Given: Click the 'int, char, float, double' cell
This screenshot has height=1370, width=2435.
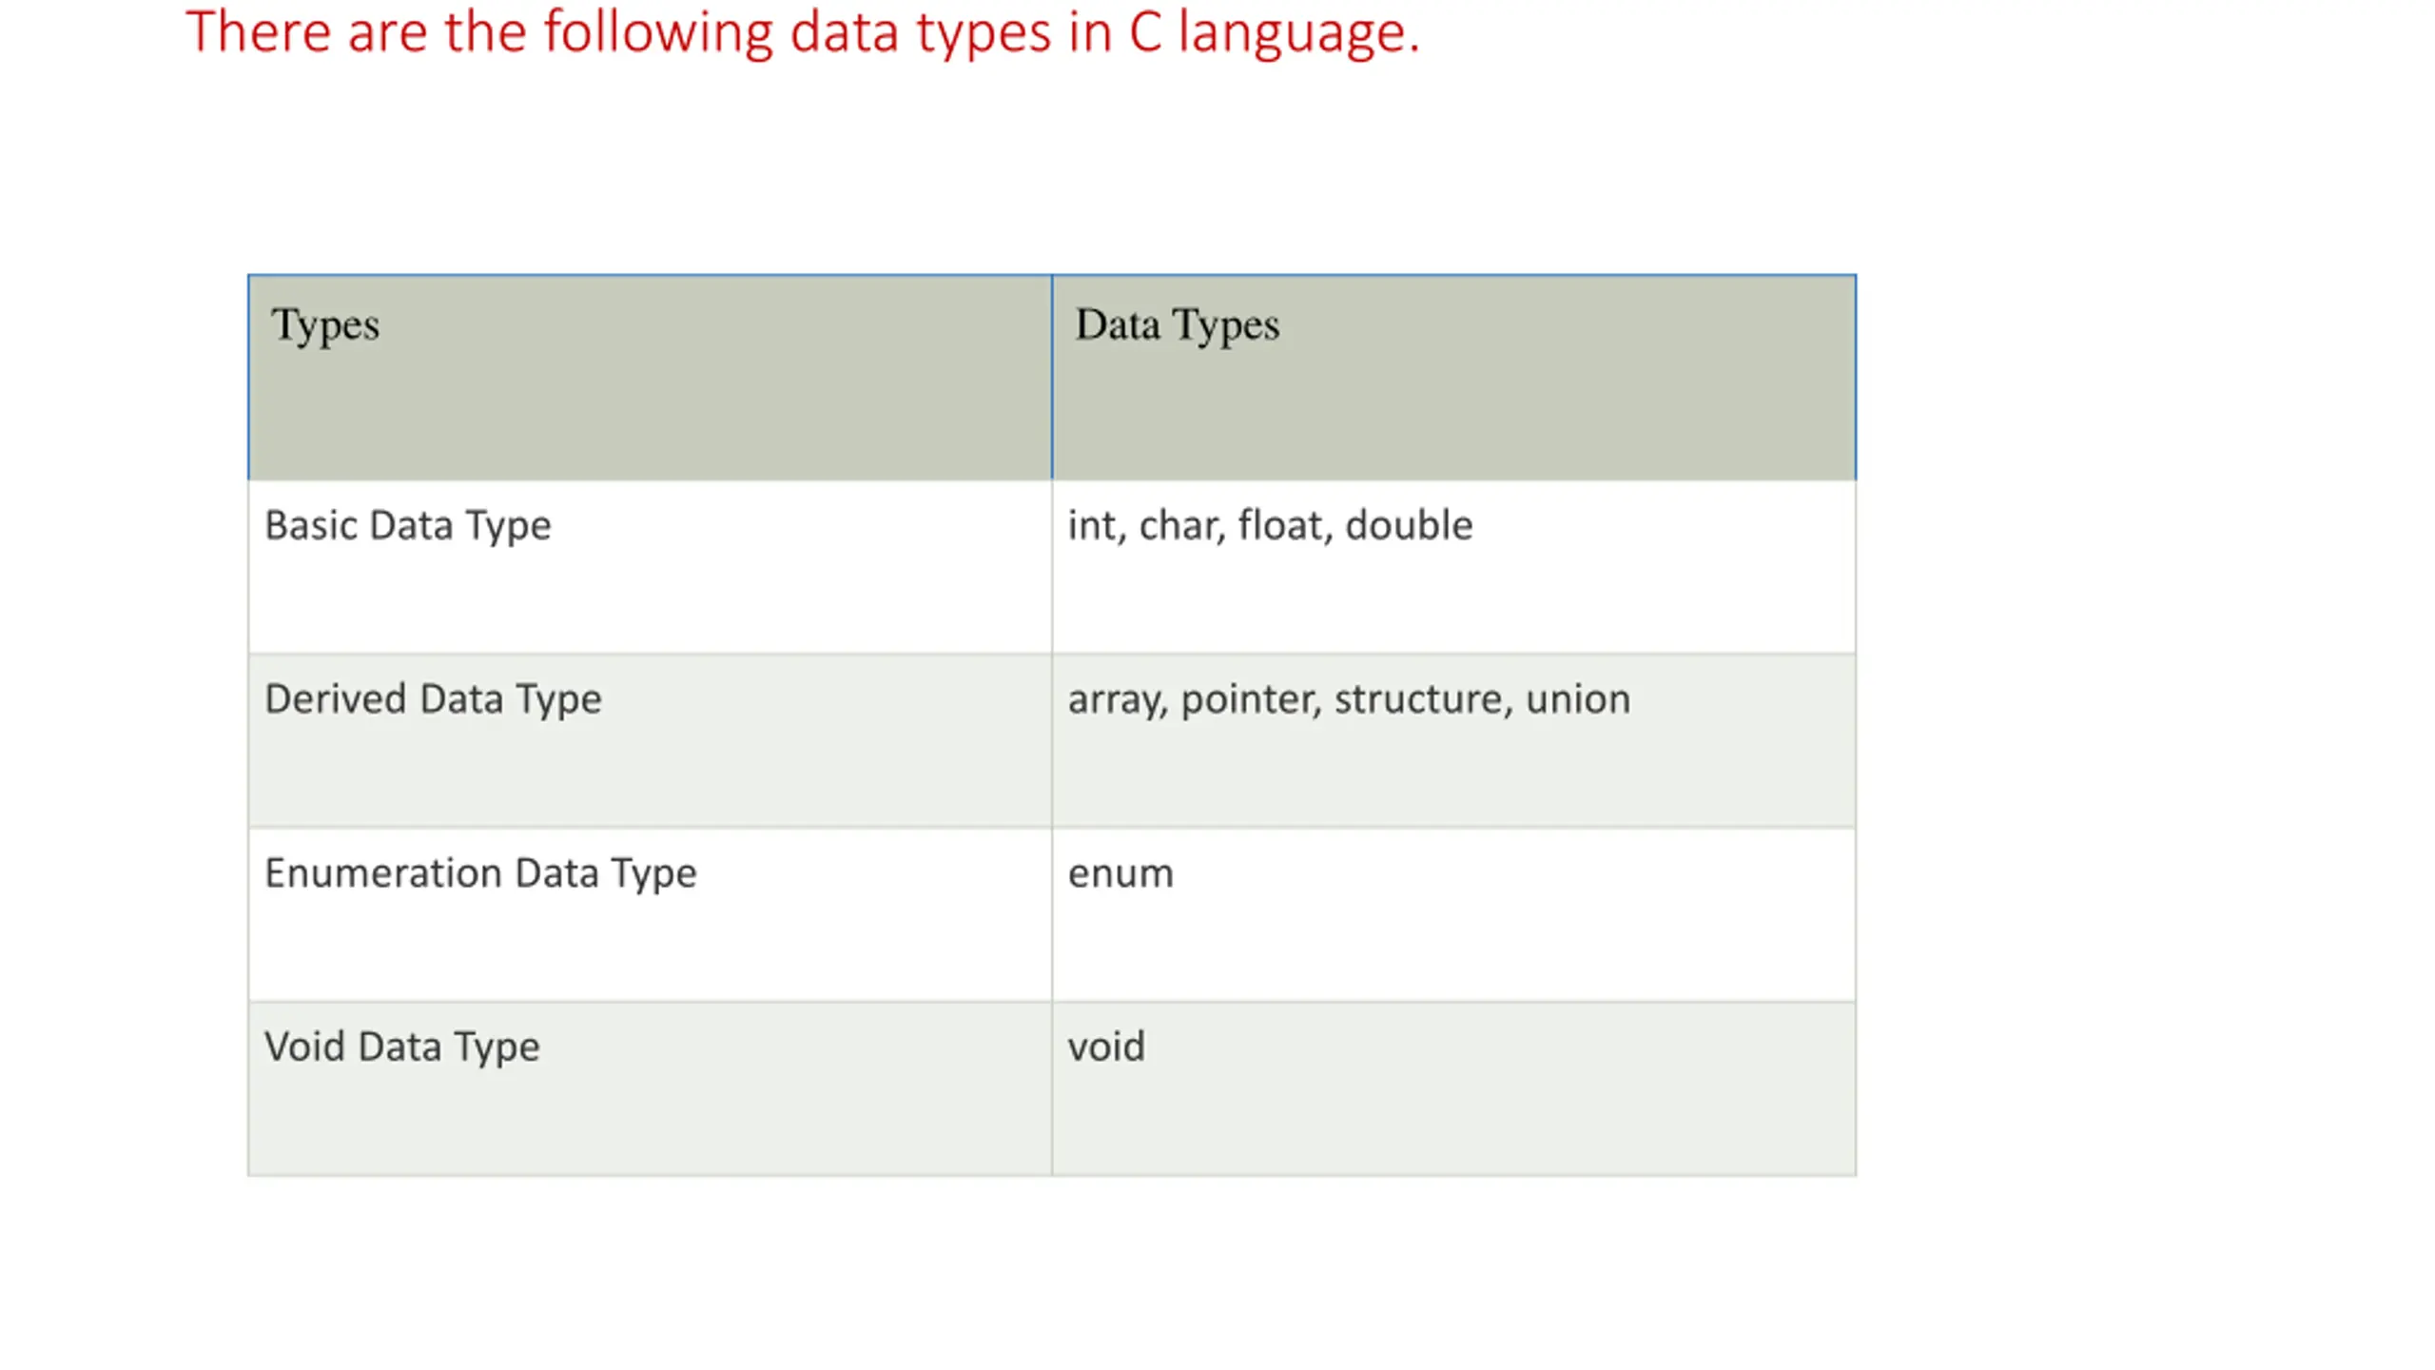Looking at the screenshot, I should pos(1453,566).
